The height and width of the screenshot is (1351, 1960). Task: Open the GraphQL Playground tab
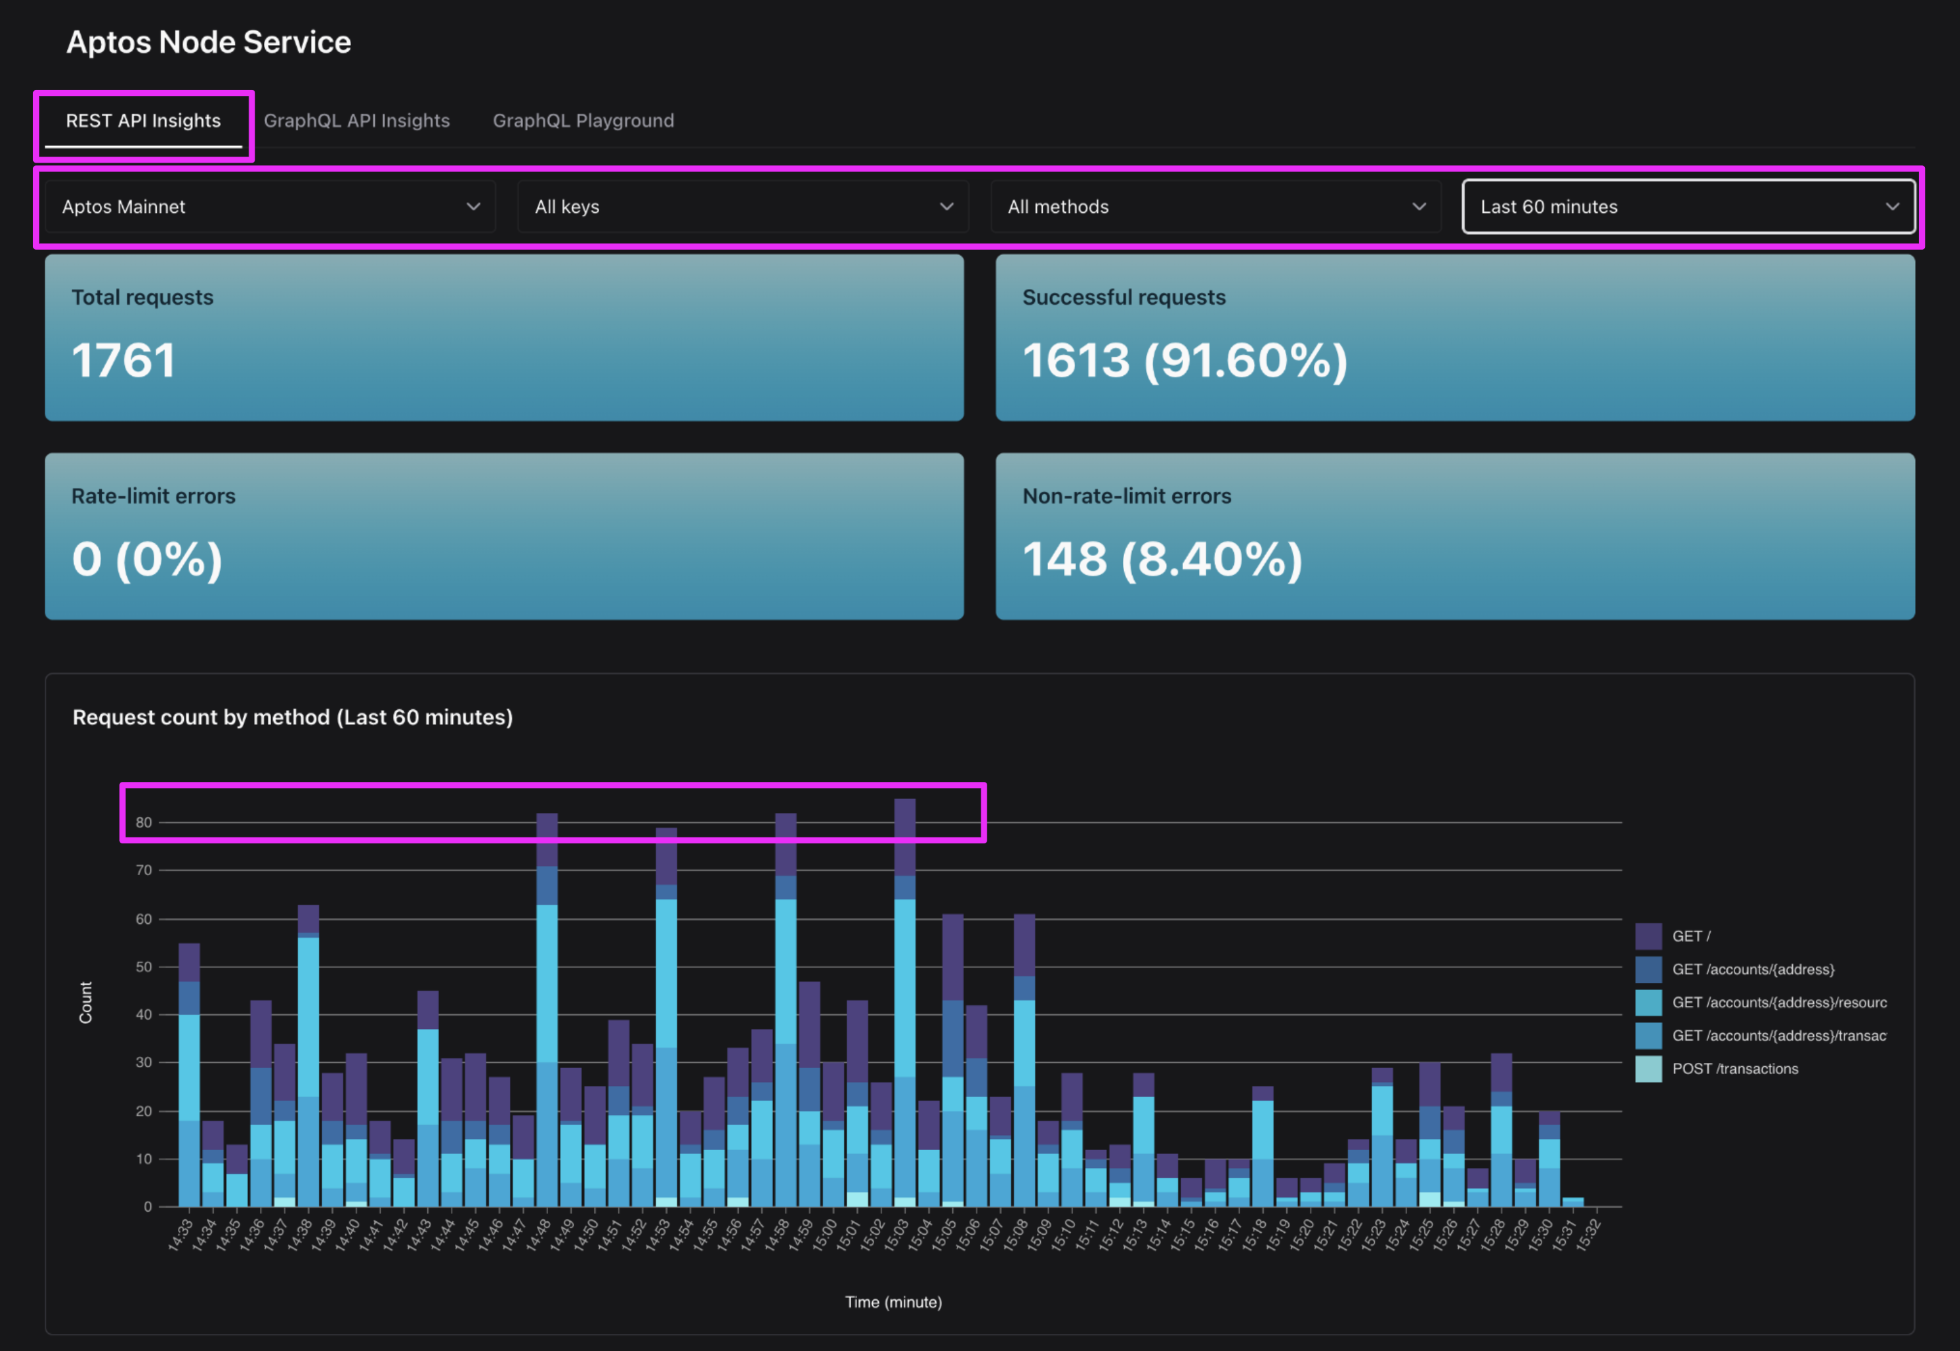click(583, 121)
